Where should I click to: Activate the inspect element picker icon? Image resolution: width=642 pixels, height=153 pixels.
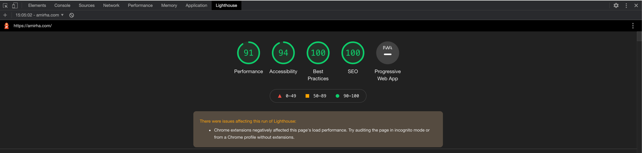5,5
